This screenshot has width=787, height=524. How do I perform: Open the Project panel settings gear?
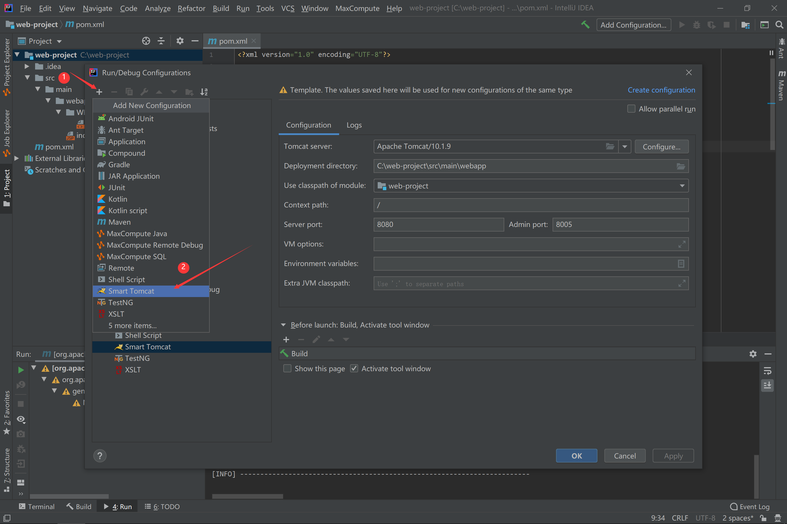[180, 41]
